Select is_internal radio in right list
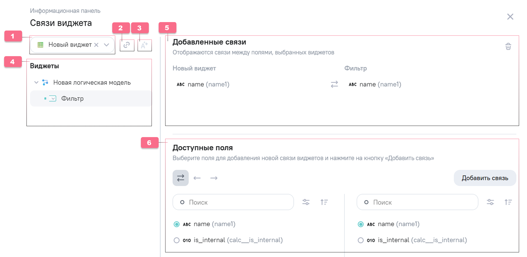 361,240
